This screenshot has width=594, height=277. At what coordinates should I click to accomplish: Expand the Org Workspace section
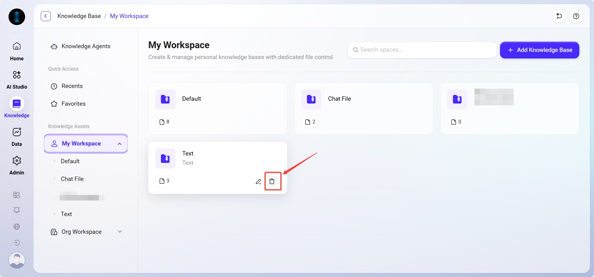pyautogui.click(x=120, y=232)
